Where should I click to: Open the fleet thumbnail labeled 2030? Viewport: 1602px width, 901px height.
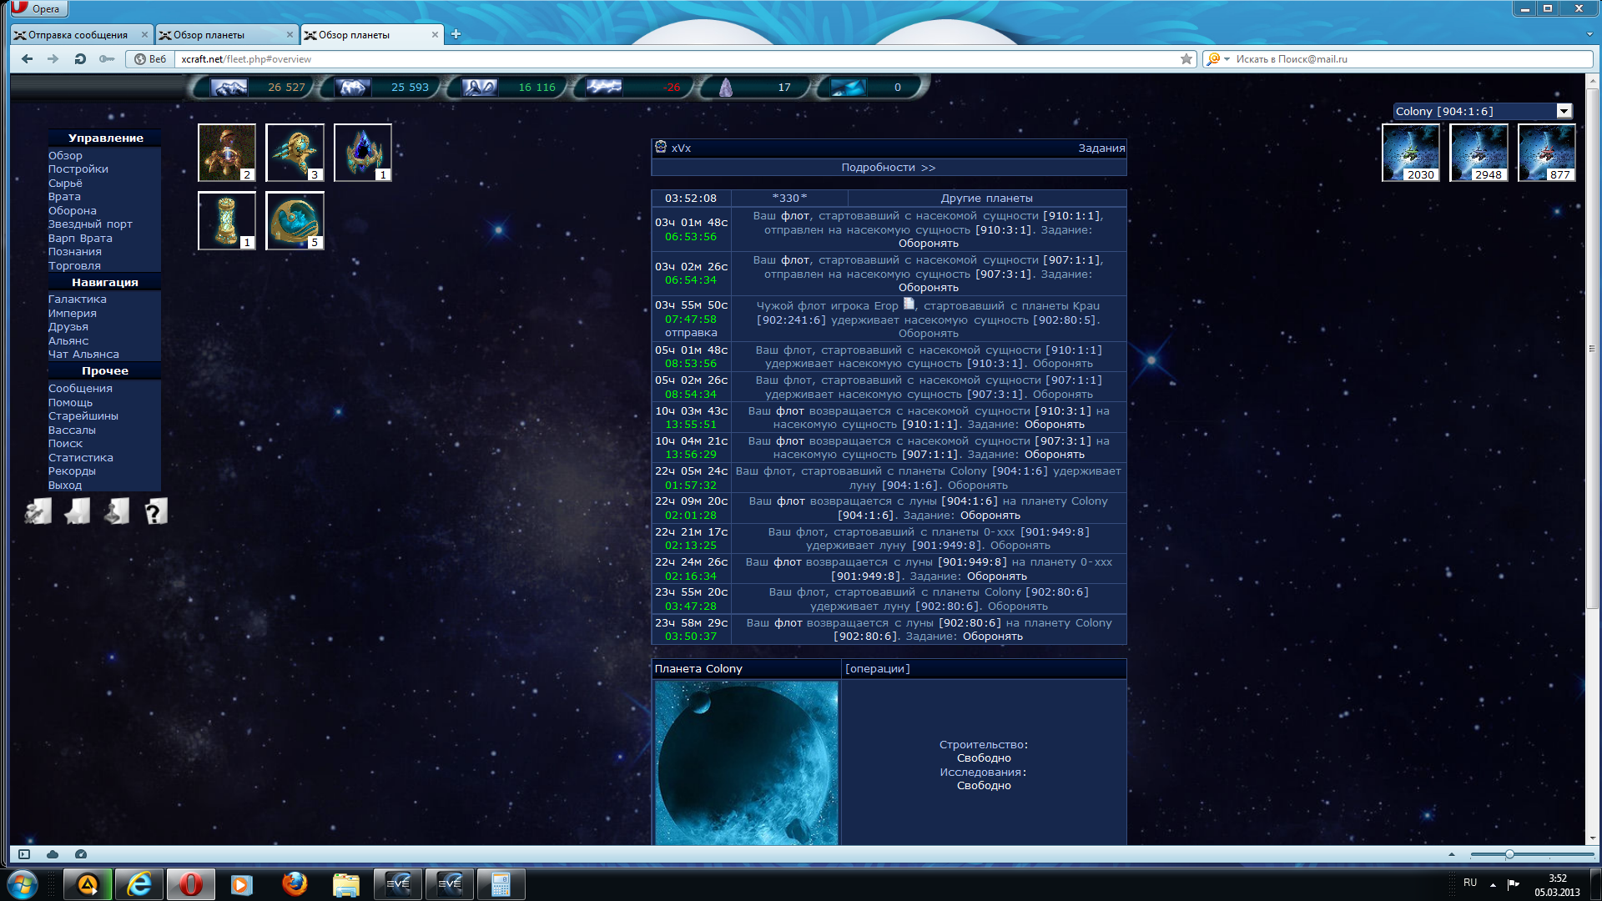[1411, 153]
